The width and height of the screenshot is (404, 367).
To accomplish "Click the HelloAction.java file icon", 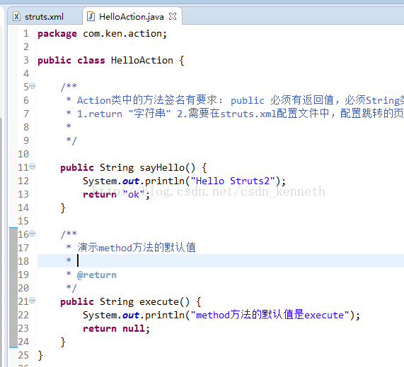I will pos(91,17).
